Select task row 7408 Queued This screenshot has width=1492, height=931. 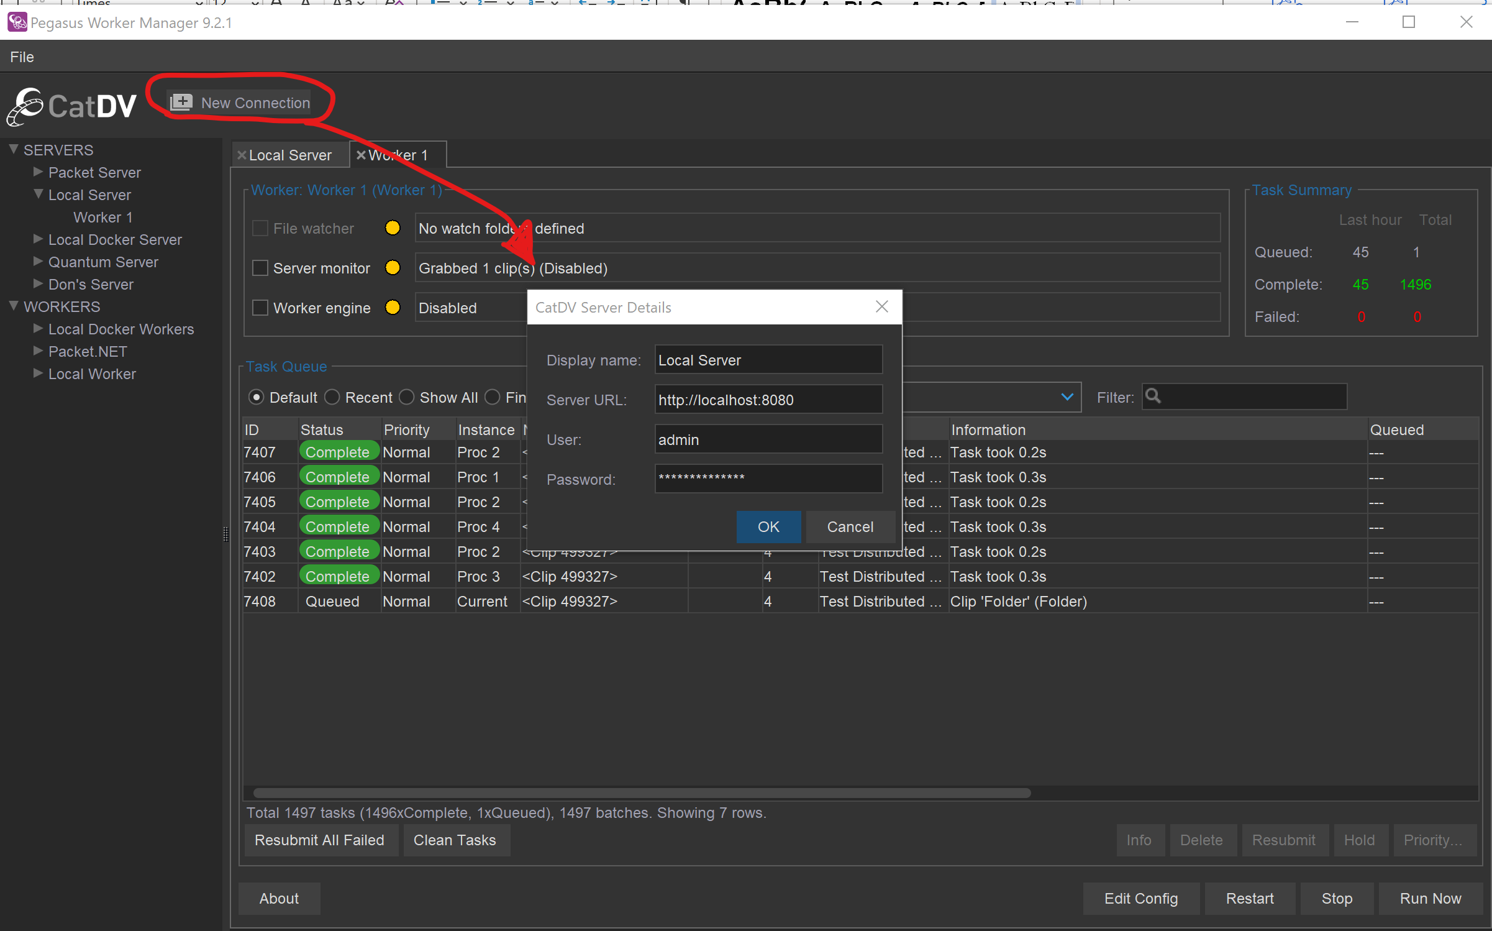(860, 601)
